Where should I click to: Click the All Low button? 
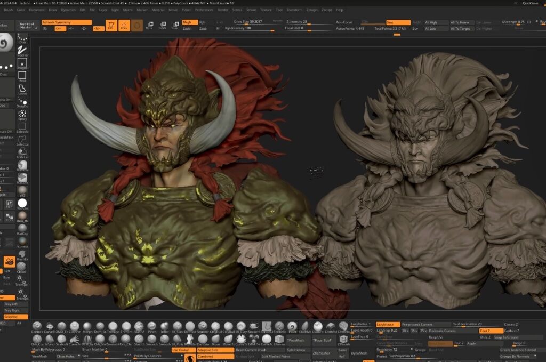(x=436, y=29)
